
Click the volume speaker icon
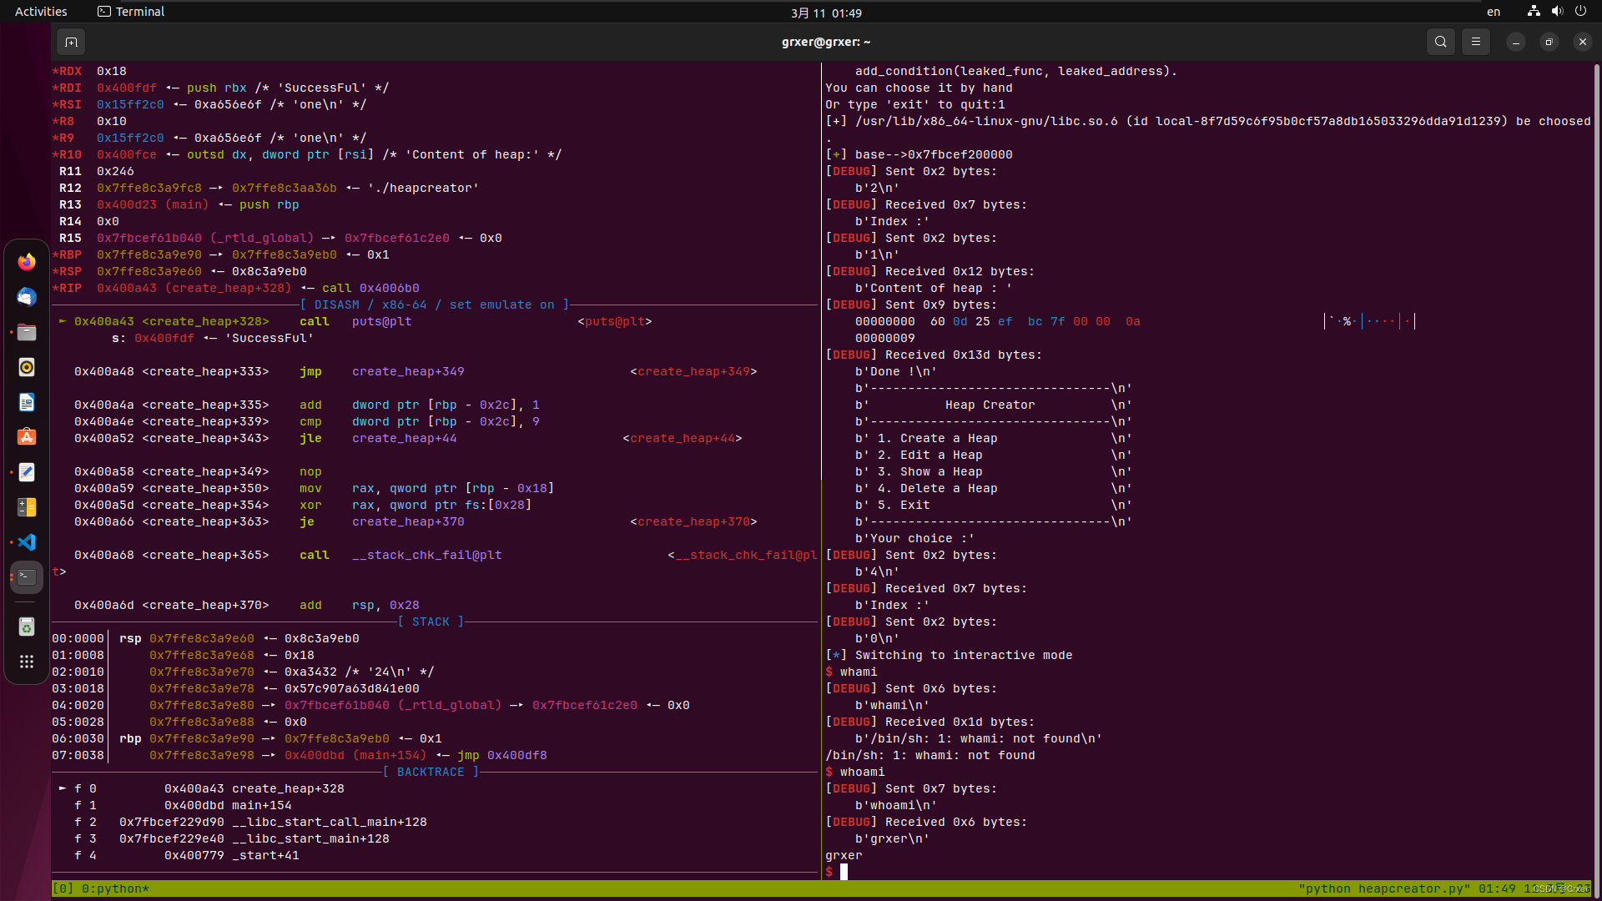point(1557,11)
